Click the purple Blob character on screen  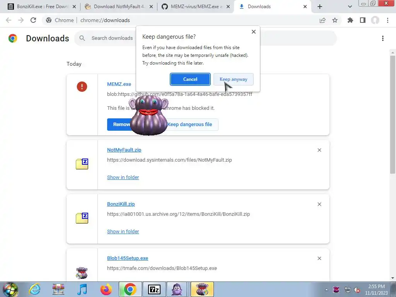148,115
